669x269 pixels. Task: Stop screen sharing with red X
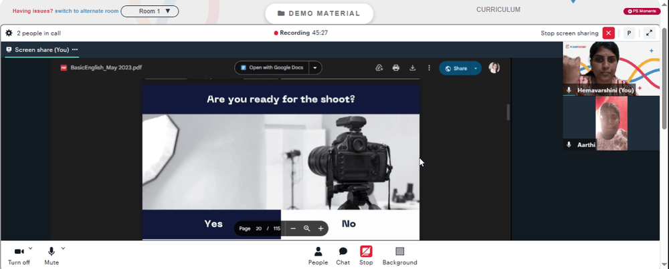pos(608,33)
